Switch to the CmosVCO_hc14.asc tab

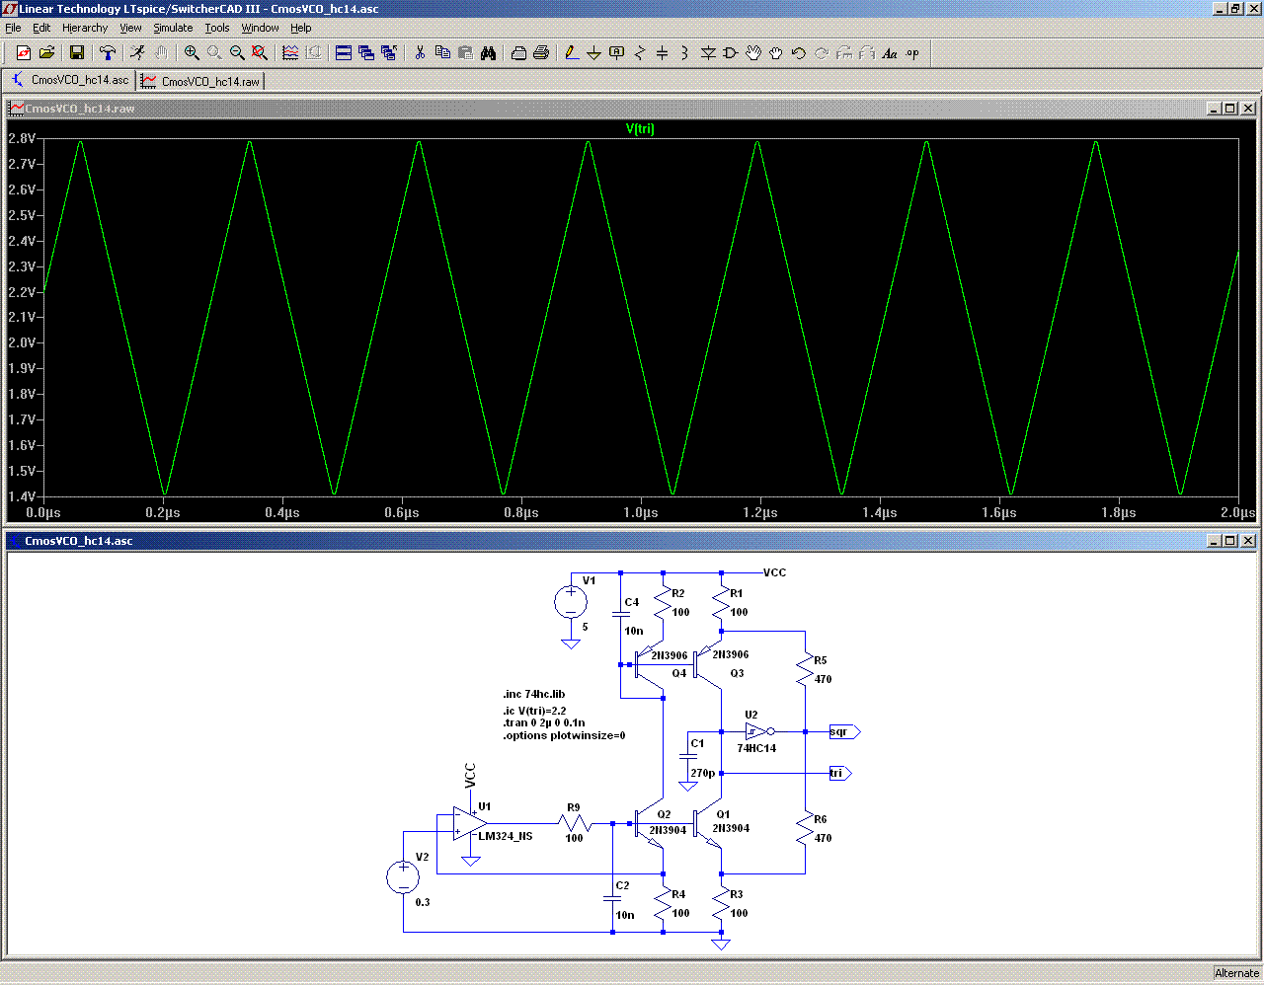pos(70,80)
